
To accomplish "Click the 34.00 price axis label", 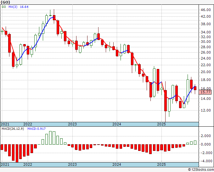I will tap(206, 32).
